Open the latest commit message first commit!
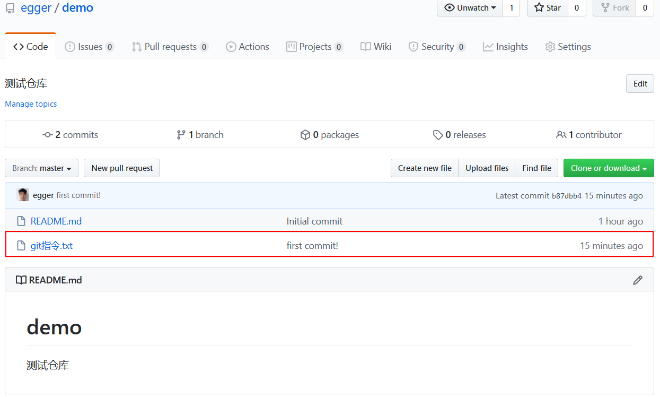The width and height of the screenshot is (660, 397). click(78, 195)
